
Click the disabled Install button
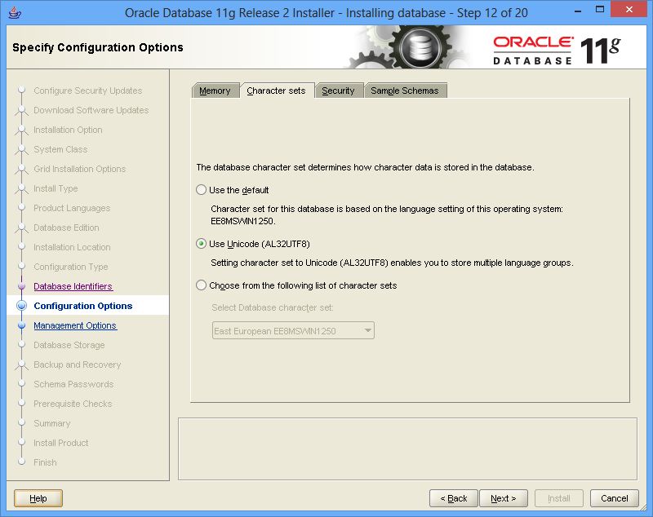pyautogui.click(x=559, y=498)
